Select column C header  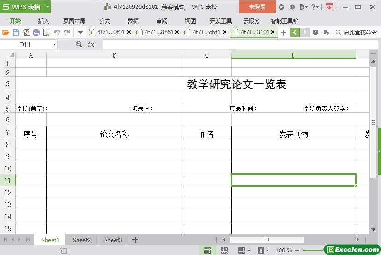207,55
